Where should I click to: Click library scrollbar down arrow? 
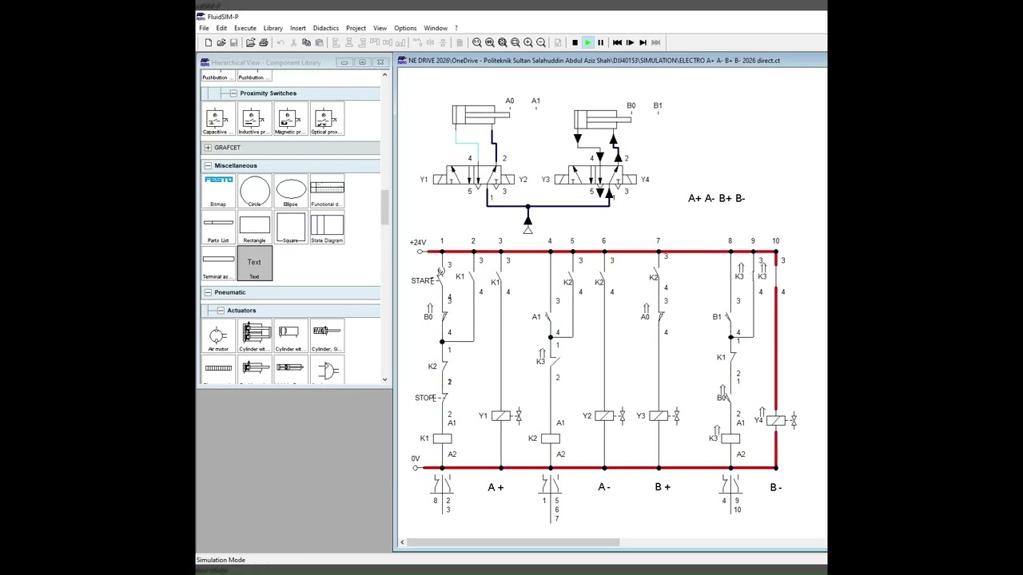pyautogui.click(x=384, y=379)
